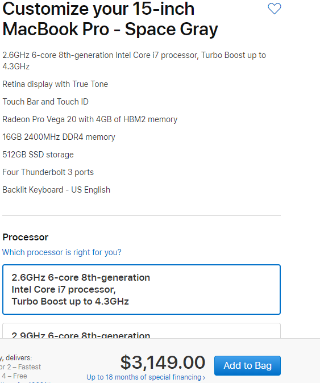Click the Processor section heading
Image resolution: width=320 pixels, height=383 pixels.
pos(26,237)
